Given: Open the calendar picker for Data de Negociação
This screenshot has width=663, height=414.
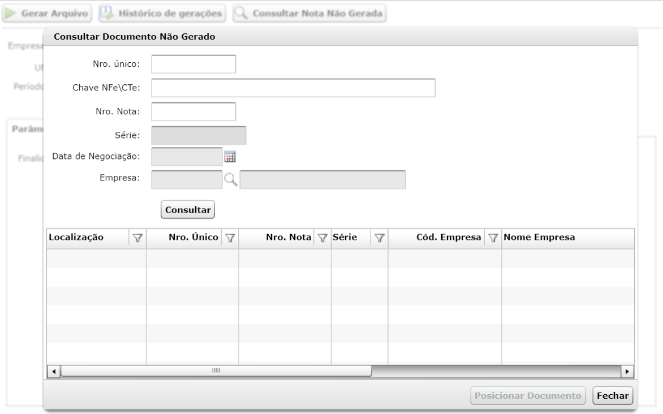Looking at the screenshot, I should tap(230, 157).
